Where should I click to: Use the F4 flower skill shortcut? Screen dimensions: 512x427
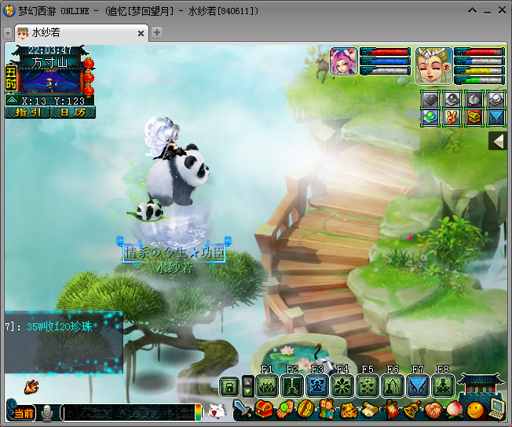coord(342,386)
